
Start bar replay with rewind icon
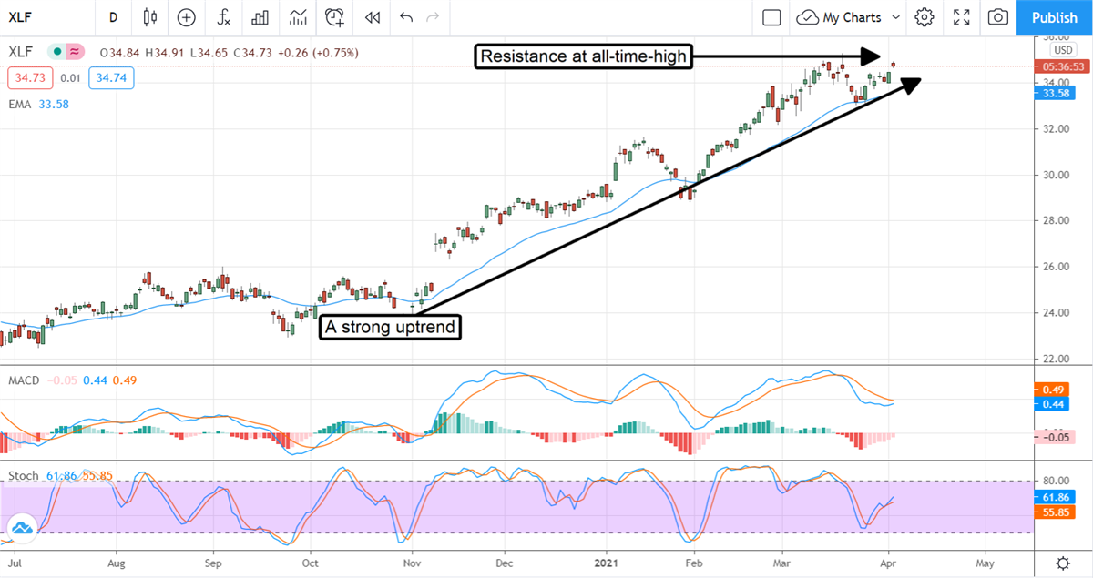click(372, 17)
